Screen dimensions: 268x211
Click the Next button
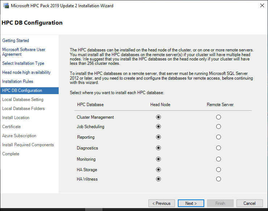(x=191, y=203)
